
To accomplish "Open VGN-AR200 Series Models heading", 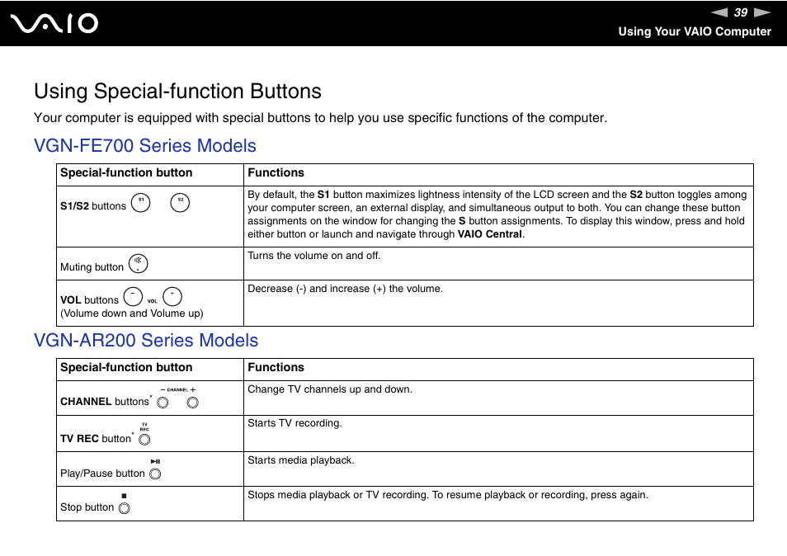I will click(146, 340).
